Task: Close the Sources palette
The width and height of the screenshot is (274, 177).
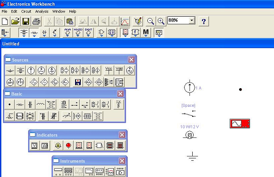Action: pyautogui.click(x=132, y=60)
